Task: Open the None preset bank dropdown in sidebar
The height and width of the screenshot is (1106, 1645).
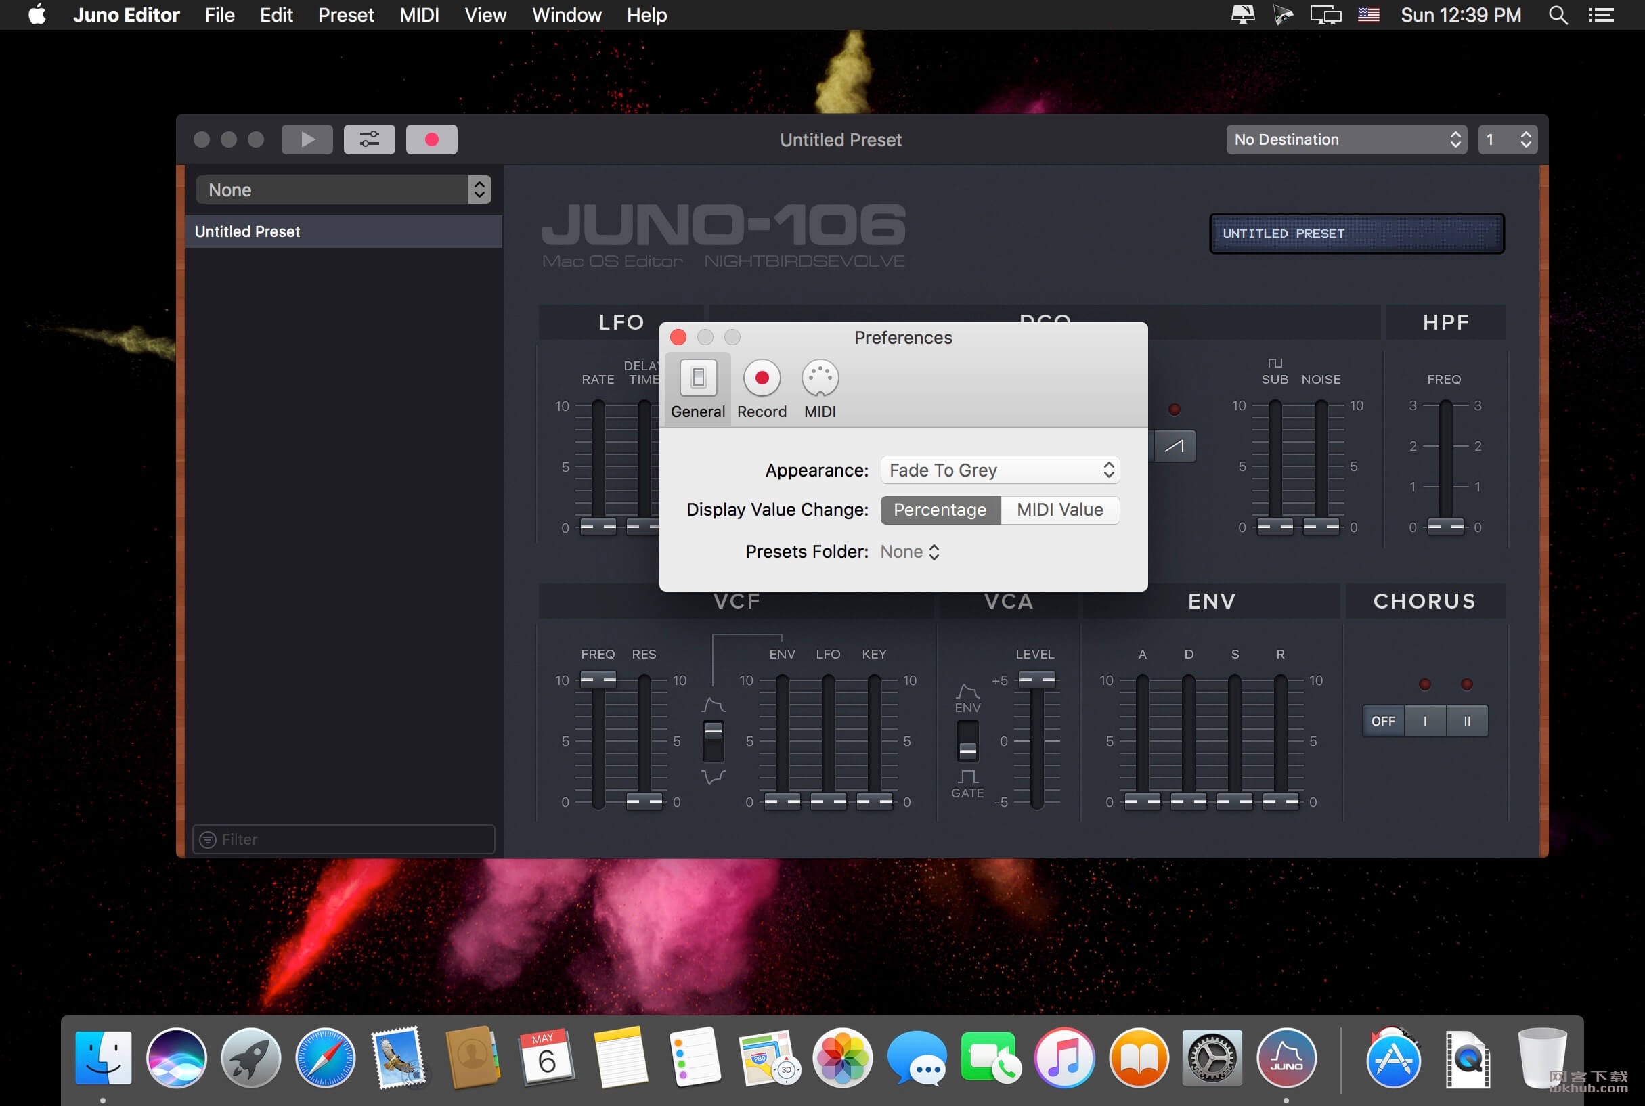Action: coord(343,189)
